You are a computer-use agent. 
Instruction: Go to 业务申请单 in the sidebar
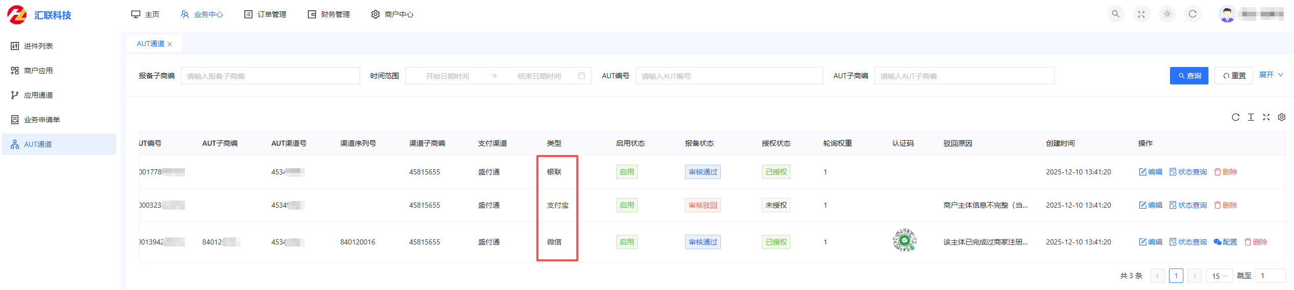[x=59, y=120]
